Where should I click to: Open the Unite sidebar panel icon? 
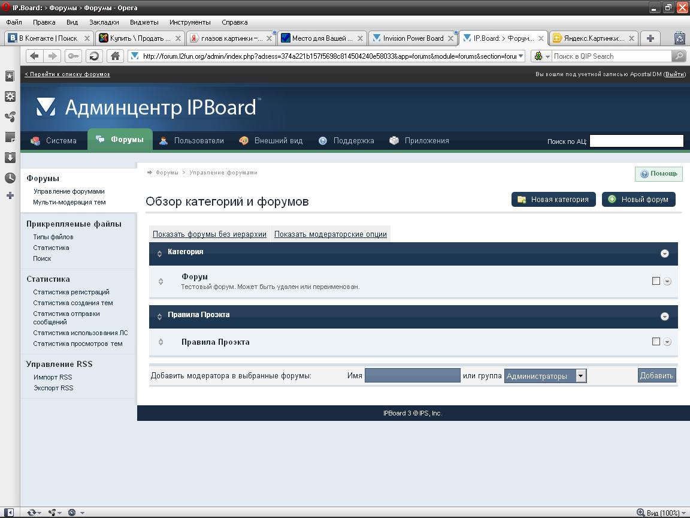tap(10, 117)
